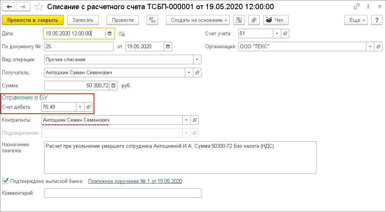Add document to favorites with star icon

[x=39, y=7]
